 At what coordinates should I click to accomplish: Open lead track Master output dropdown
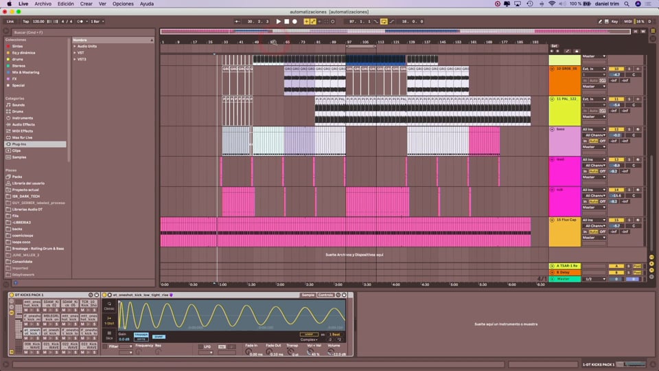point(594,177)
